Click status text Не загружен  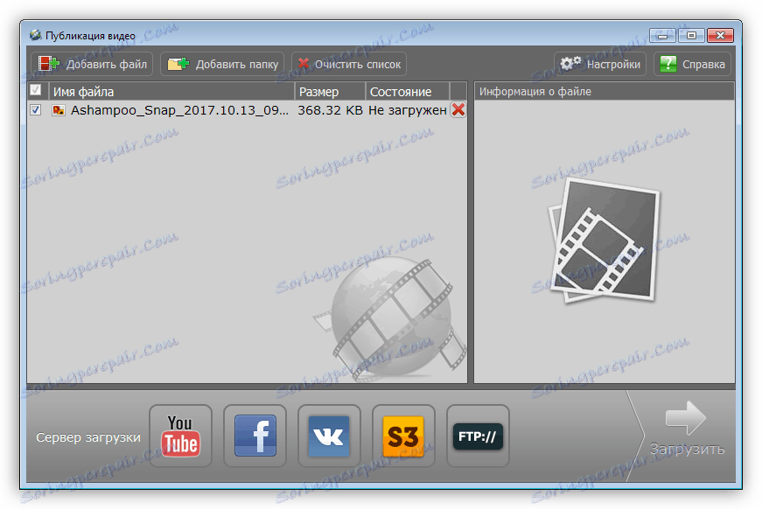407,110
